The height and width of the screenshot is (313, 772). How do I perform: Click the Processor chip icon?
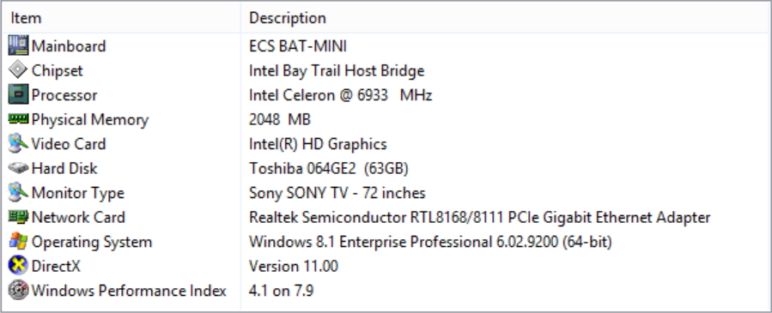tap(18, 95)
